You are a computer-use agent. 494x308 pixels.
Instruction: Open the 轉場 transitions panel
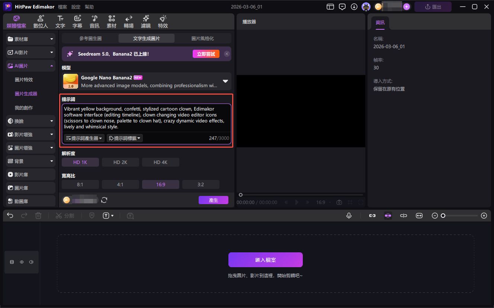point(129,22)
